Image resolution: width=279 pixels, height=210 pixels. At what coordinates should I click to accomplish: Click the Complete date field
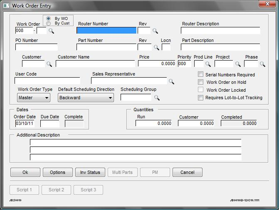[x=74, y=124]
